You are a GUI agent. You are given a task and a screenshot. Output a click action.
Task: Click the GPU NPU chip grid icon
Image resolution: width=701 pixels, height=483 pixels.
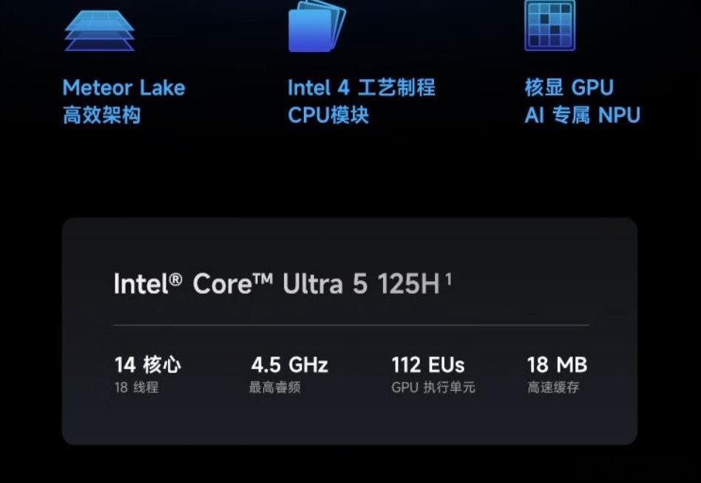[x=549, y=24]
